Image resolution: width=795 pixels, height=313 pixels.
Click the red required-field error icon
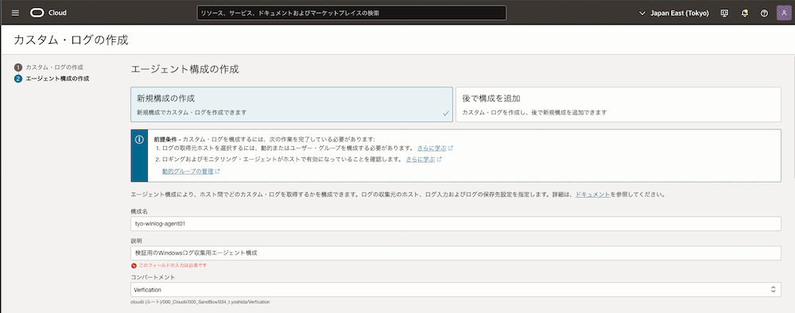(134, 265)
